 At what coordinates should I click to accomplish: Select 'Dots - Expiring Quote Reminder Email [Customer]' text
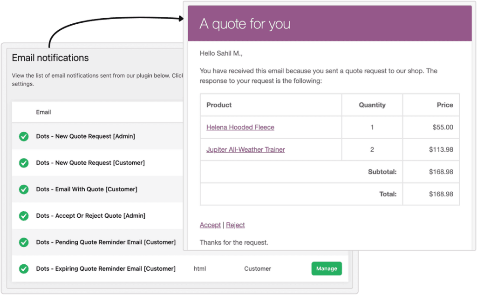point(106,268)
